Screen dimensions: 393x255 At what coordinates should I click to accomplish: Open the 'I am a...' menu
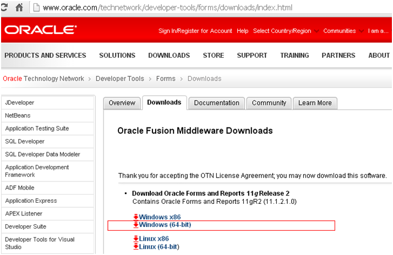tap(378, 31)
